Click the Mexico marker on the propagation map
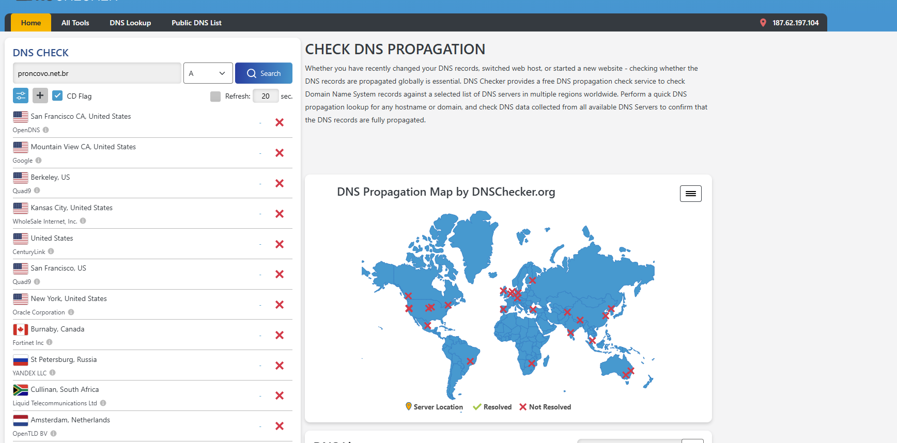This screenshot has height=443, width=897. tap(427, 326)
